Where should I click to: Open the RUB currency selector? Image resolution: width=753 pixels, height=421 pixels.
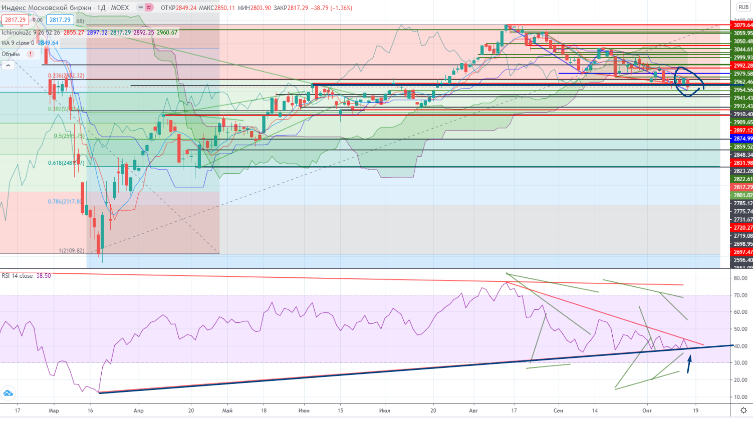coord(743,7)
